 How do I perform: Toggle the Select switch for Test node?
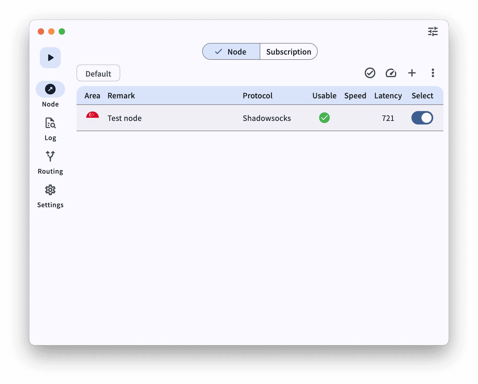coord(422,118)
